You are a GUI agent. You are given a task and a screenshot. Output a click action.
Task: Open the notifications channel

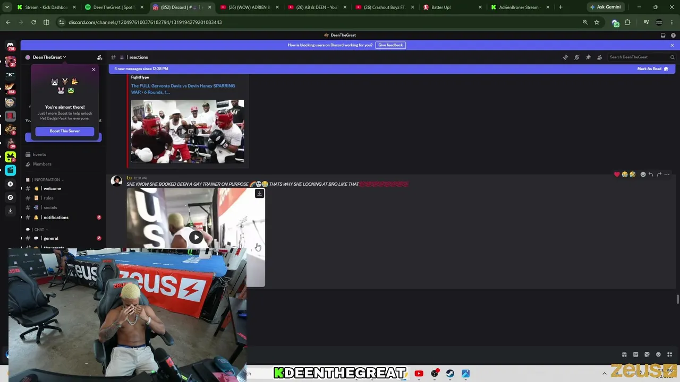64,218
